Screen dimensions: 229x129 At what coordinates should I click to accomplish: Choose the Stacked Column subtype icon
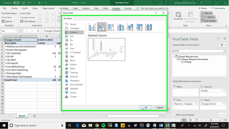(102, 27)
